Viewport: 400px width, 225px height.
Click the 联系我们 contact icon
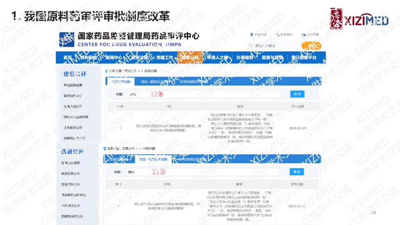click(277, 35)
